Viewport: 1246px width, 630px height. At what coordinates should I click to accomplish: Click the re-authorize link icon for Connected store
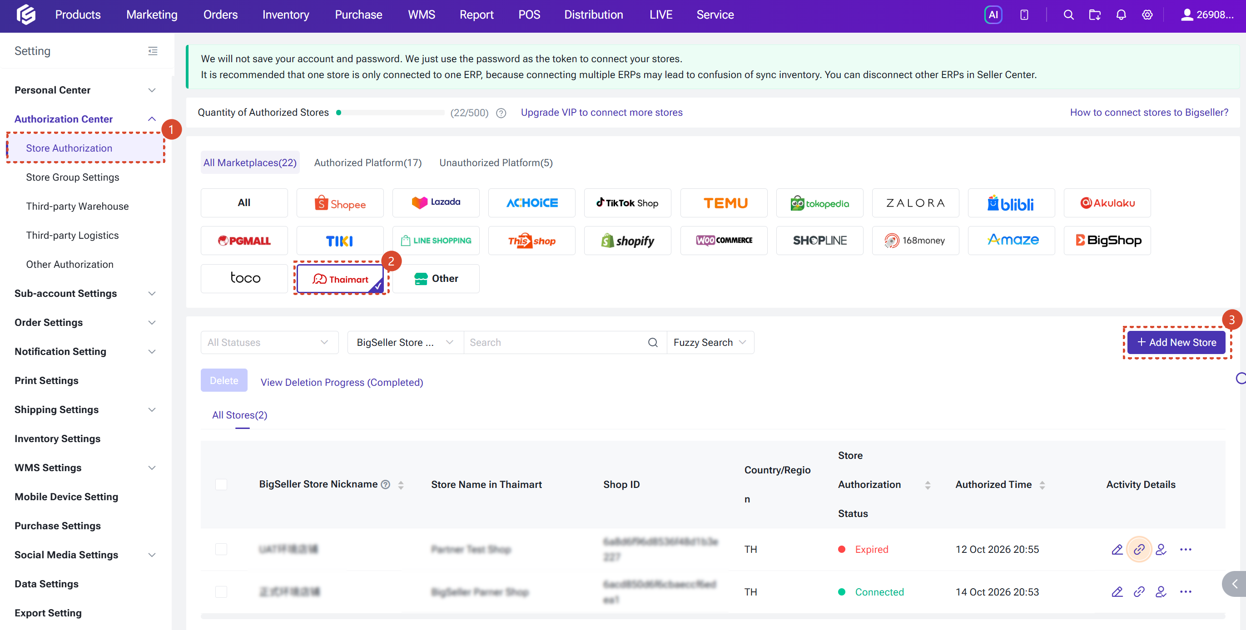pyautogui.click(x=1139, y=591)
